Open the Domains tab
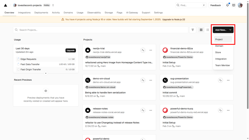The image size is (249, 140). click(x=68, y=12)
